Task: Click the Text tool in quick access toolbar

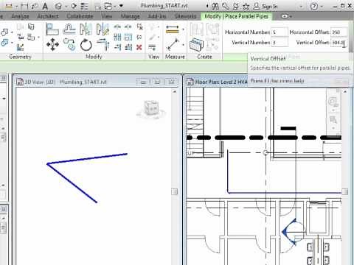Action: [x=45, y=6]
